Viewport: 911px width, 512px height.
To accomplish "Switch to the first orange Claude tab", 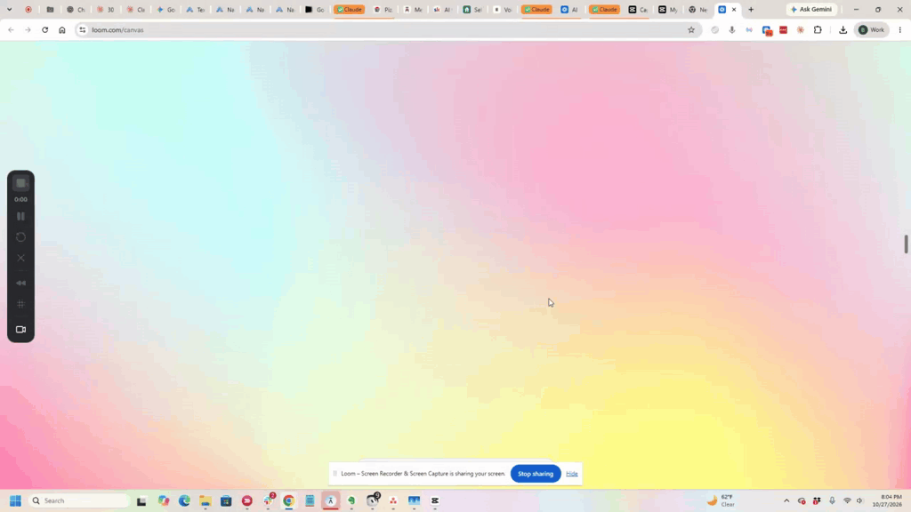I will point(349,9).
